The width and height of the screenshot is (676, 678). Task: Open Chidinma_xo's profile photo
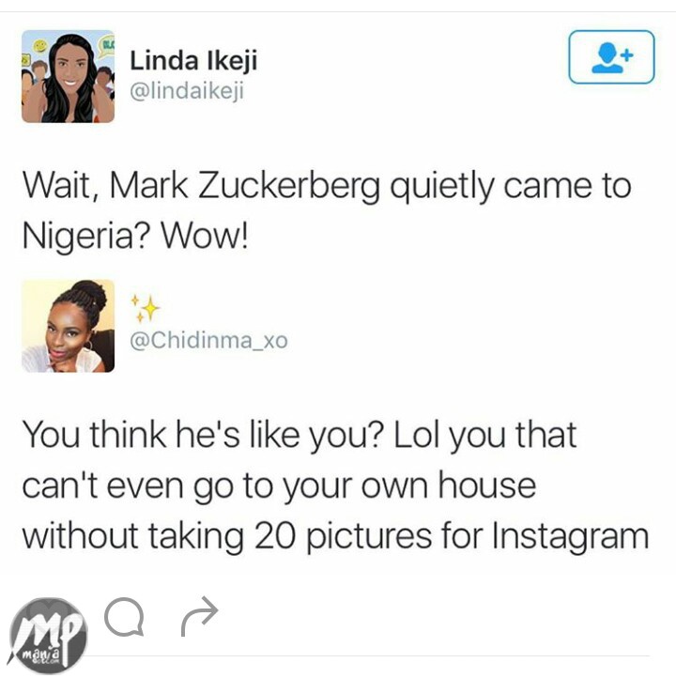(x=68, y=326)
